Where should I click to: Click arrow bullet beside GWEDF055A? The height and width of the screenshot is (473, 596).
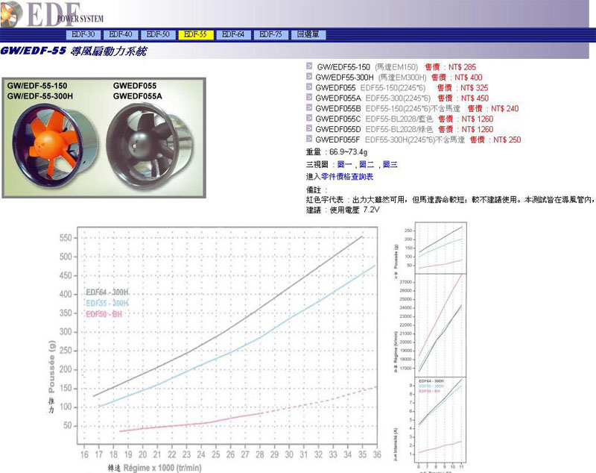309,98
